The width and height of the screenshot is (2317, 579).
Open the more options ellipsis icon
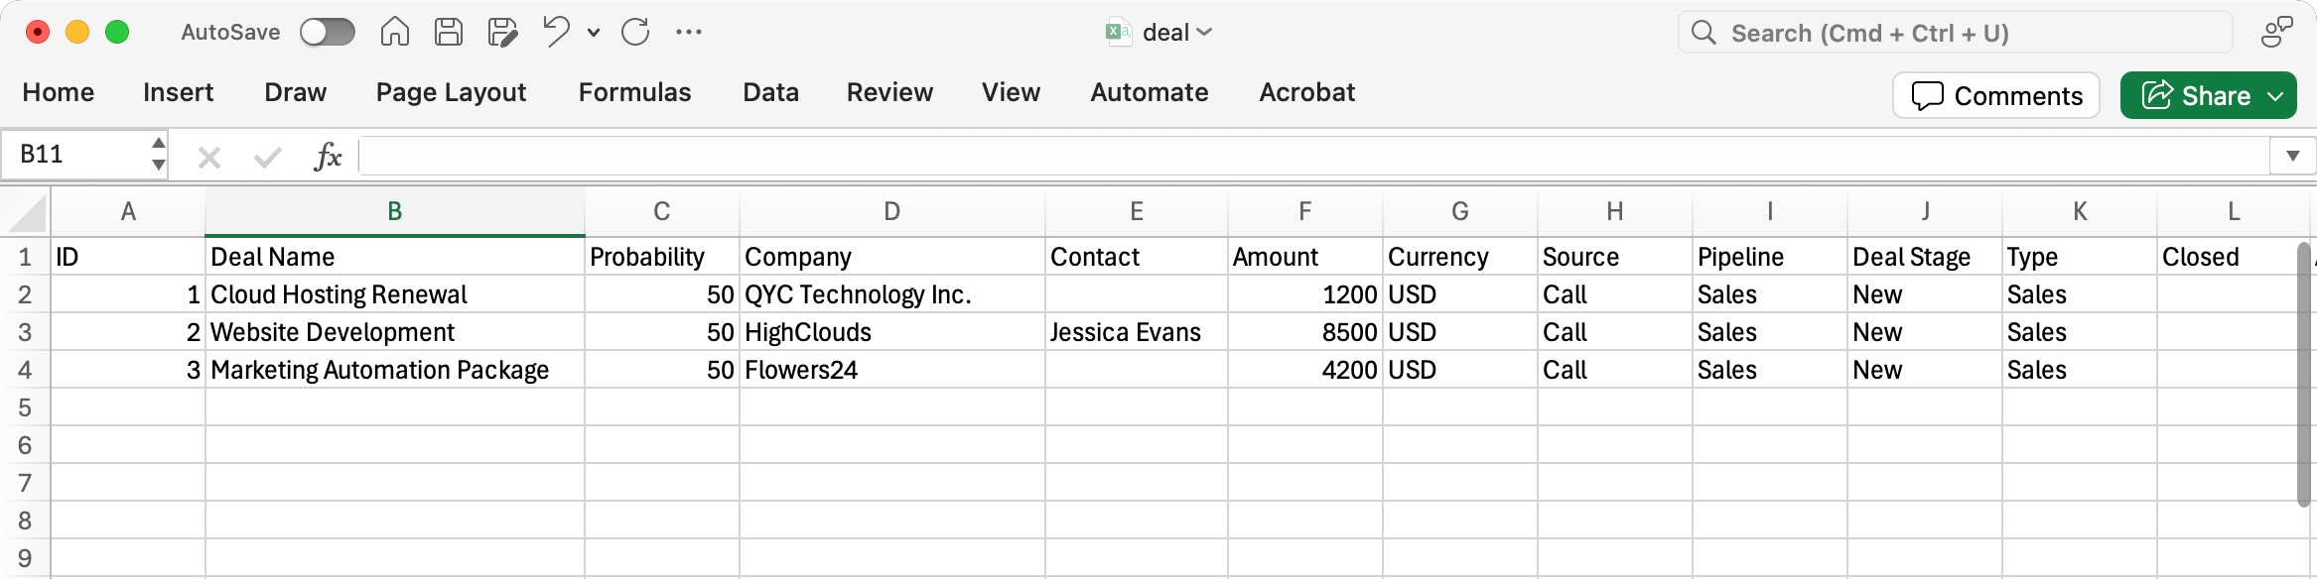[689, 32]
